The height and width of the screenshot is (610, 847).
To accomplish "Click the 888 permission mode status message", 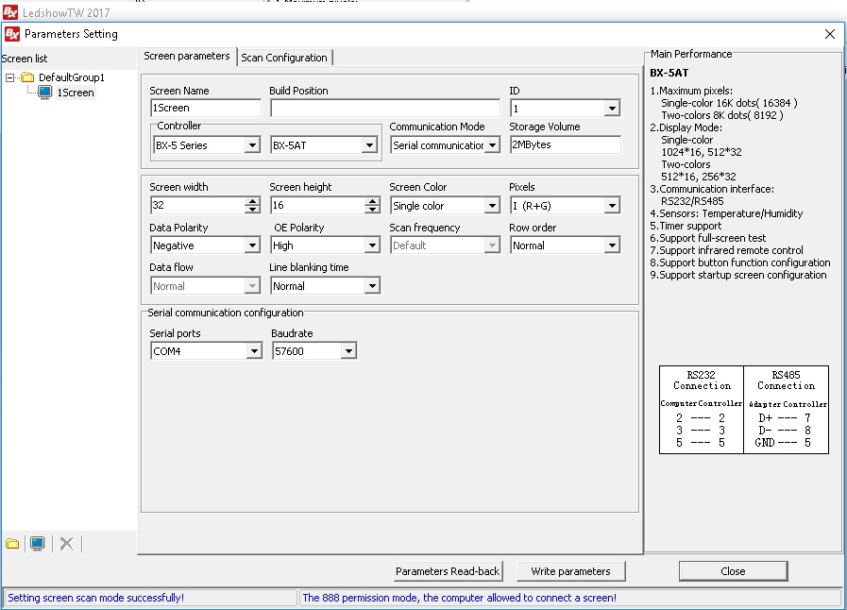I will pos(459,598).
